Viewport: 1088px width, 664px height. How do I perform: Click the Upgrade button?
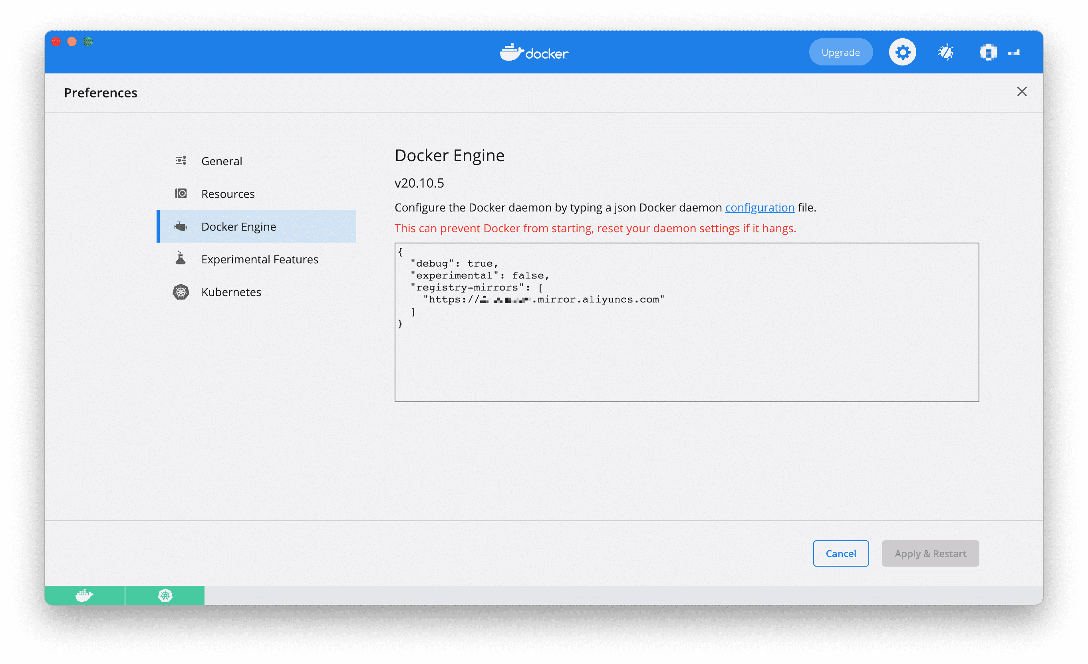point(840,53)
